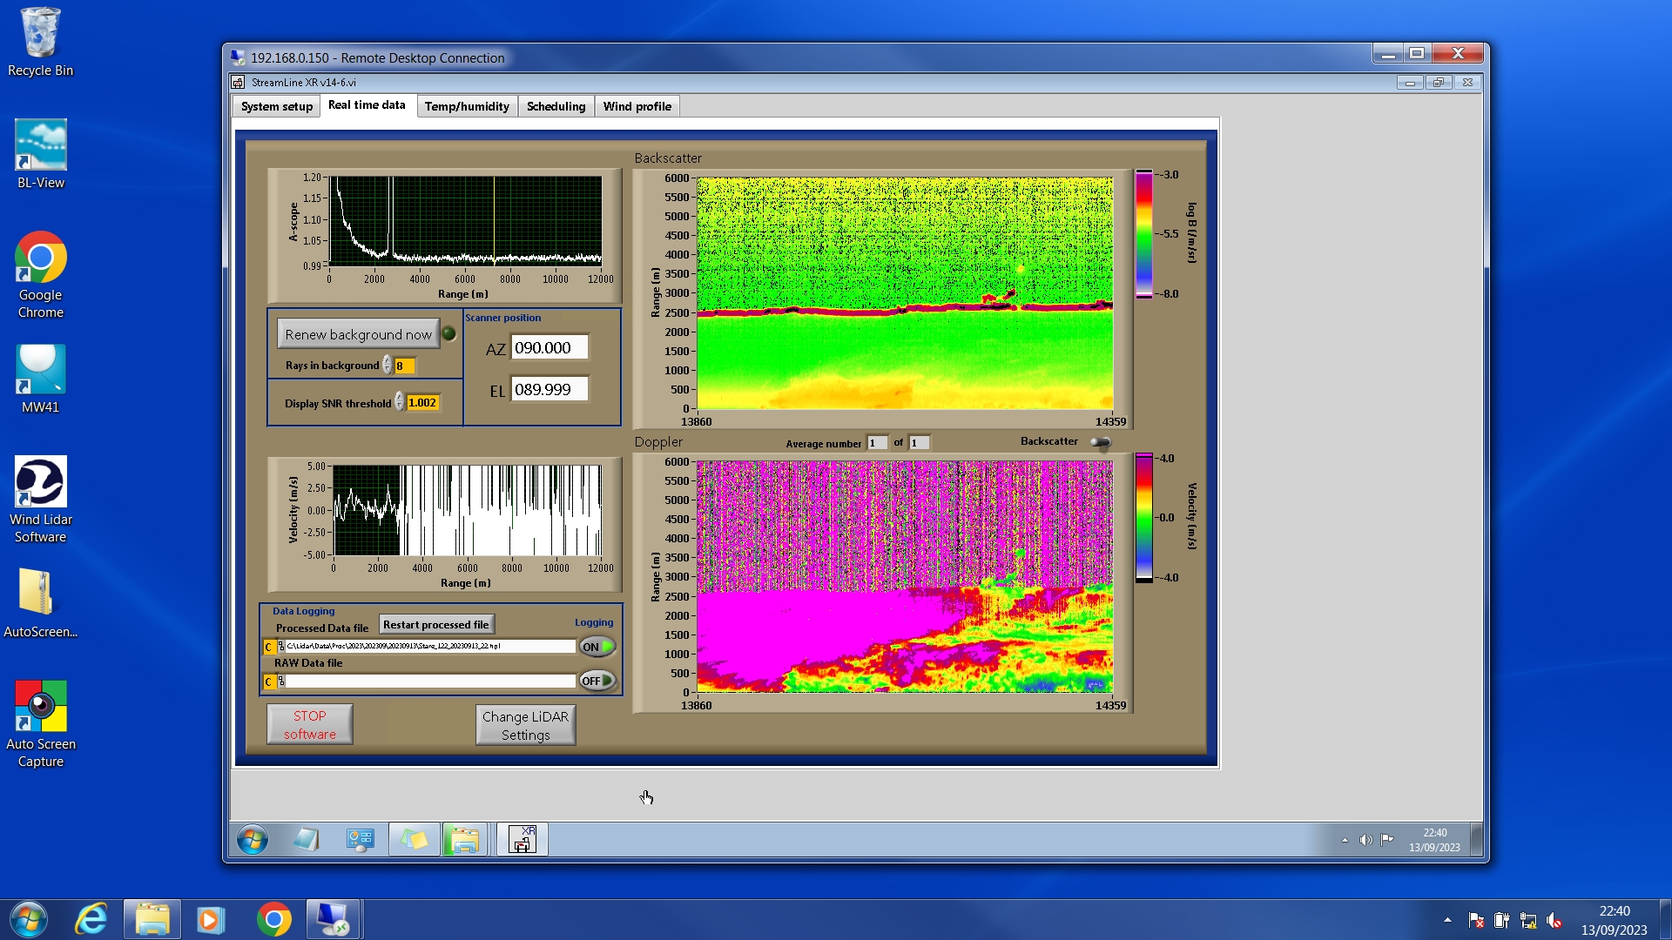Turn on RAW Data file logging OFF switch
The width and height of the screenshot is (1672, 940).
coord(597,681)
